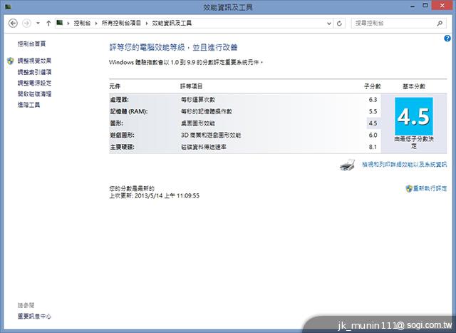Click the 子分數 column header

[372, 86]
